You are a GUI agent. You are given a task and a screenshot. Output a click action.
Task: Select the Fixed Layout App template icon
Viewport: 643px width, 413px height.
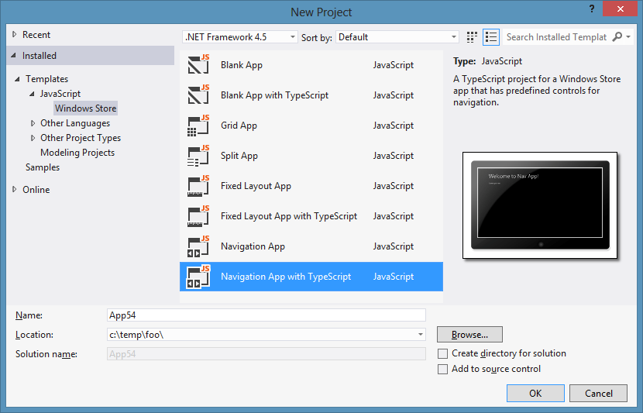(198, 186)
